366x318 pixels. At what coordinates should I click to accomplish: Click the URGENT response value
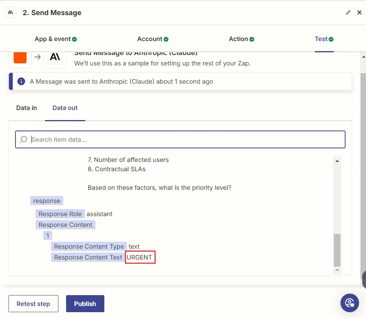coord(140,257)
